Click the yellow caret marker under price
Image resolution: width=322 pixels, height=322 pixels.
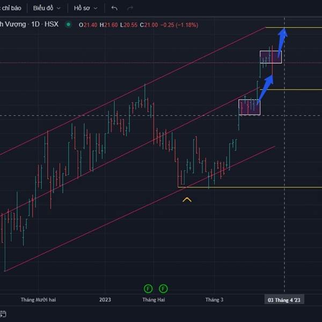click(187, 200)
